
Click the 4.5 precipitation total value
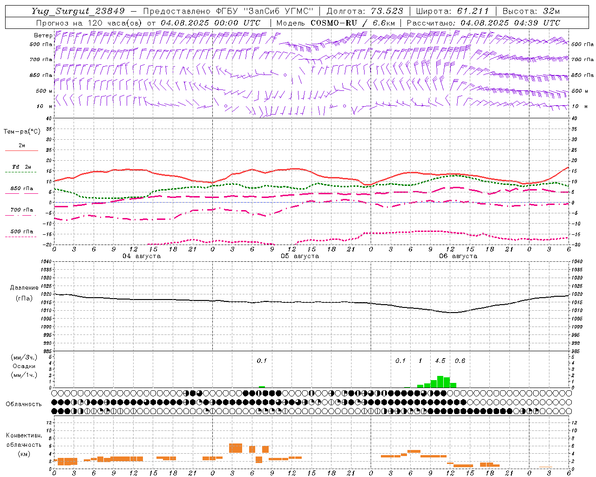(440, 361)
